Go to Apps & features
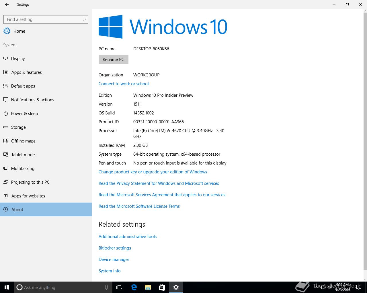Image resolution: width=367 pixels, height=293 pixels. pyautogui.click(x=26, y=72)
